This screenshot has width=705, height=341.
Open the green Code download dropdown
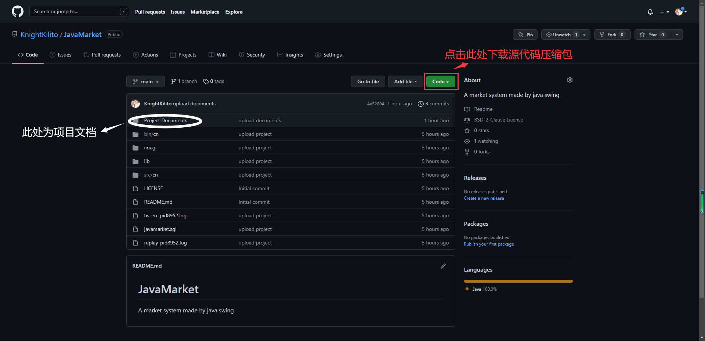(x=441, y=81)
